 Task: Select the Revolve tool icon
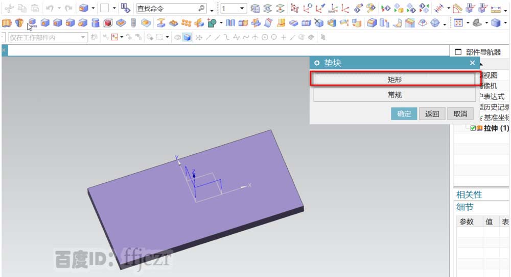[19, 23]
